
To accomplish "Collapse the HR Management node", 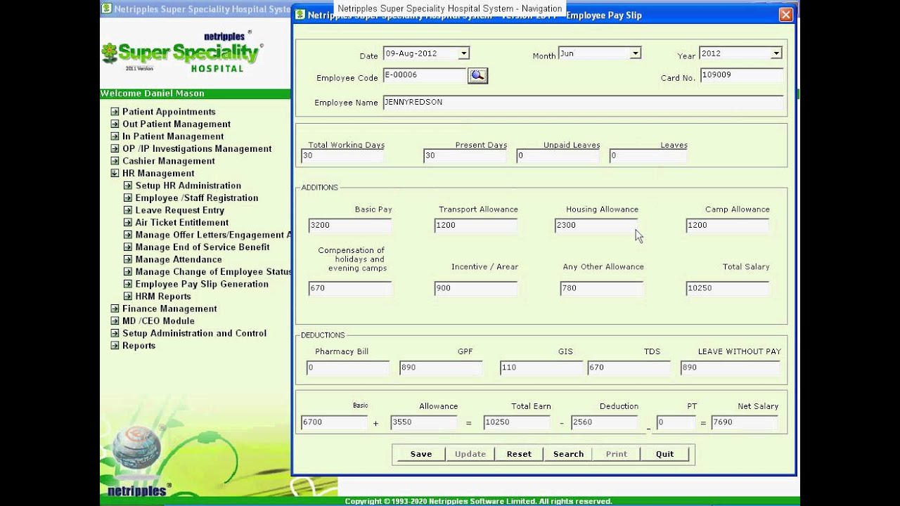I will click(x=115, y=173).
